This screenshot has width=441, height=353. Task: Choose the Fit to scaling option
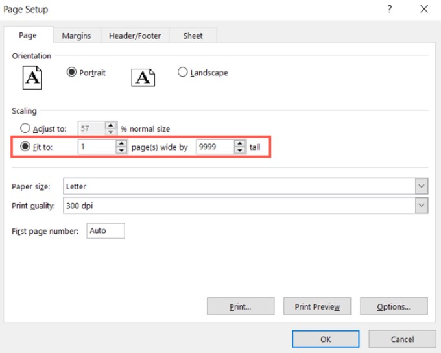click(x=25, y=147)
